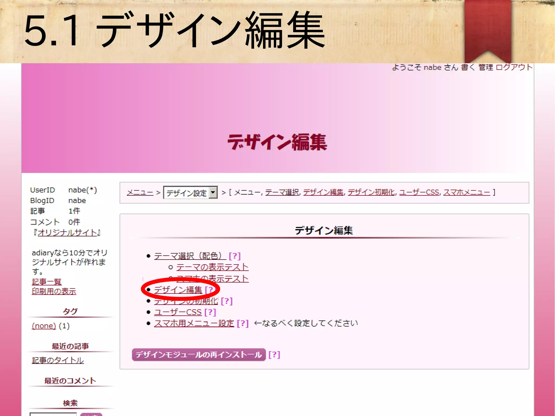The width and height of the screenshot is (555, 416).
Task: Open スマホの表示テスト link
Action: (212, 278)
